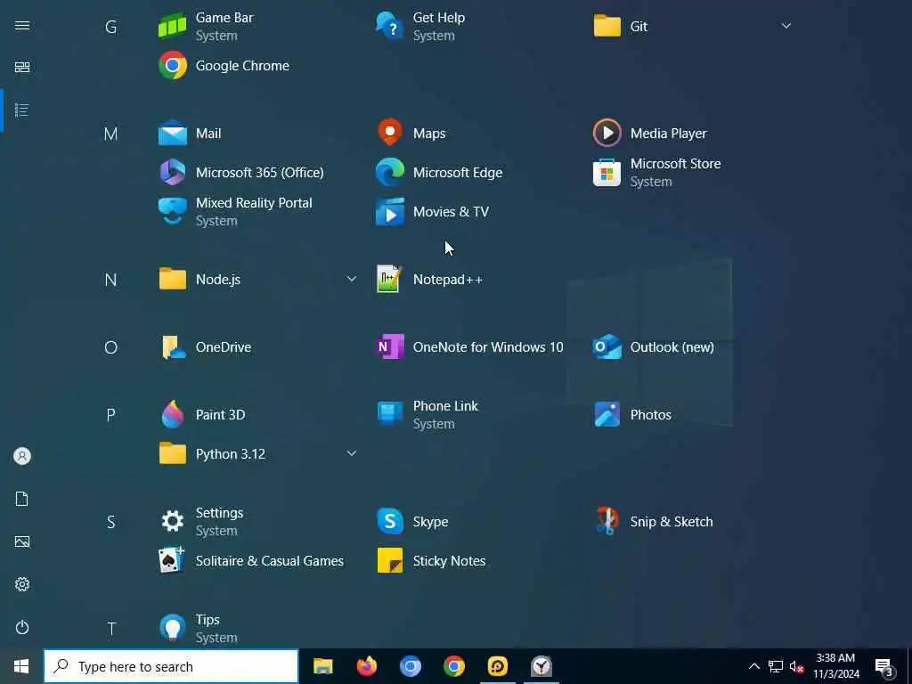Launch Google Chrome from the app list
This screenshot has width=912, height=684.
[224, 66]
